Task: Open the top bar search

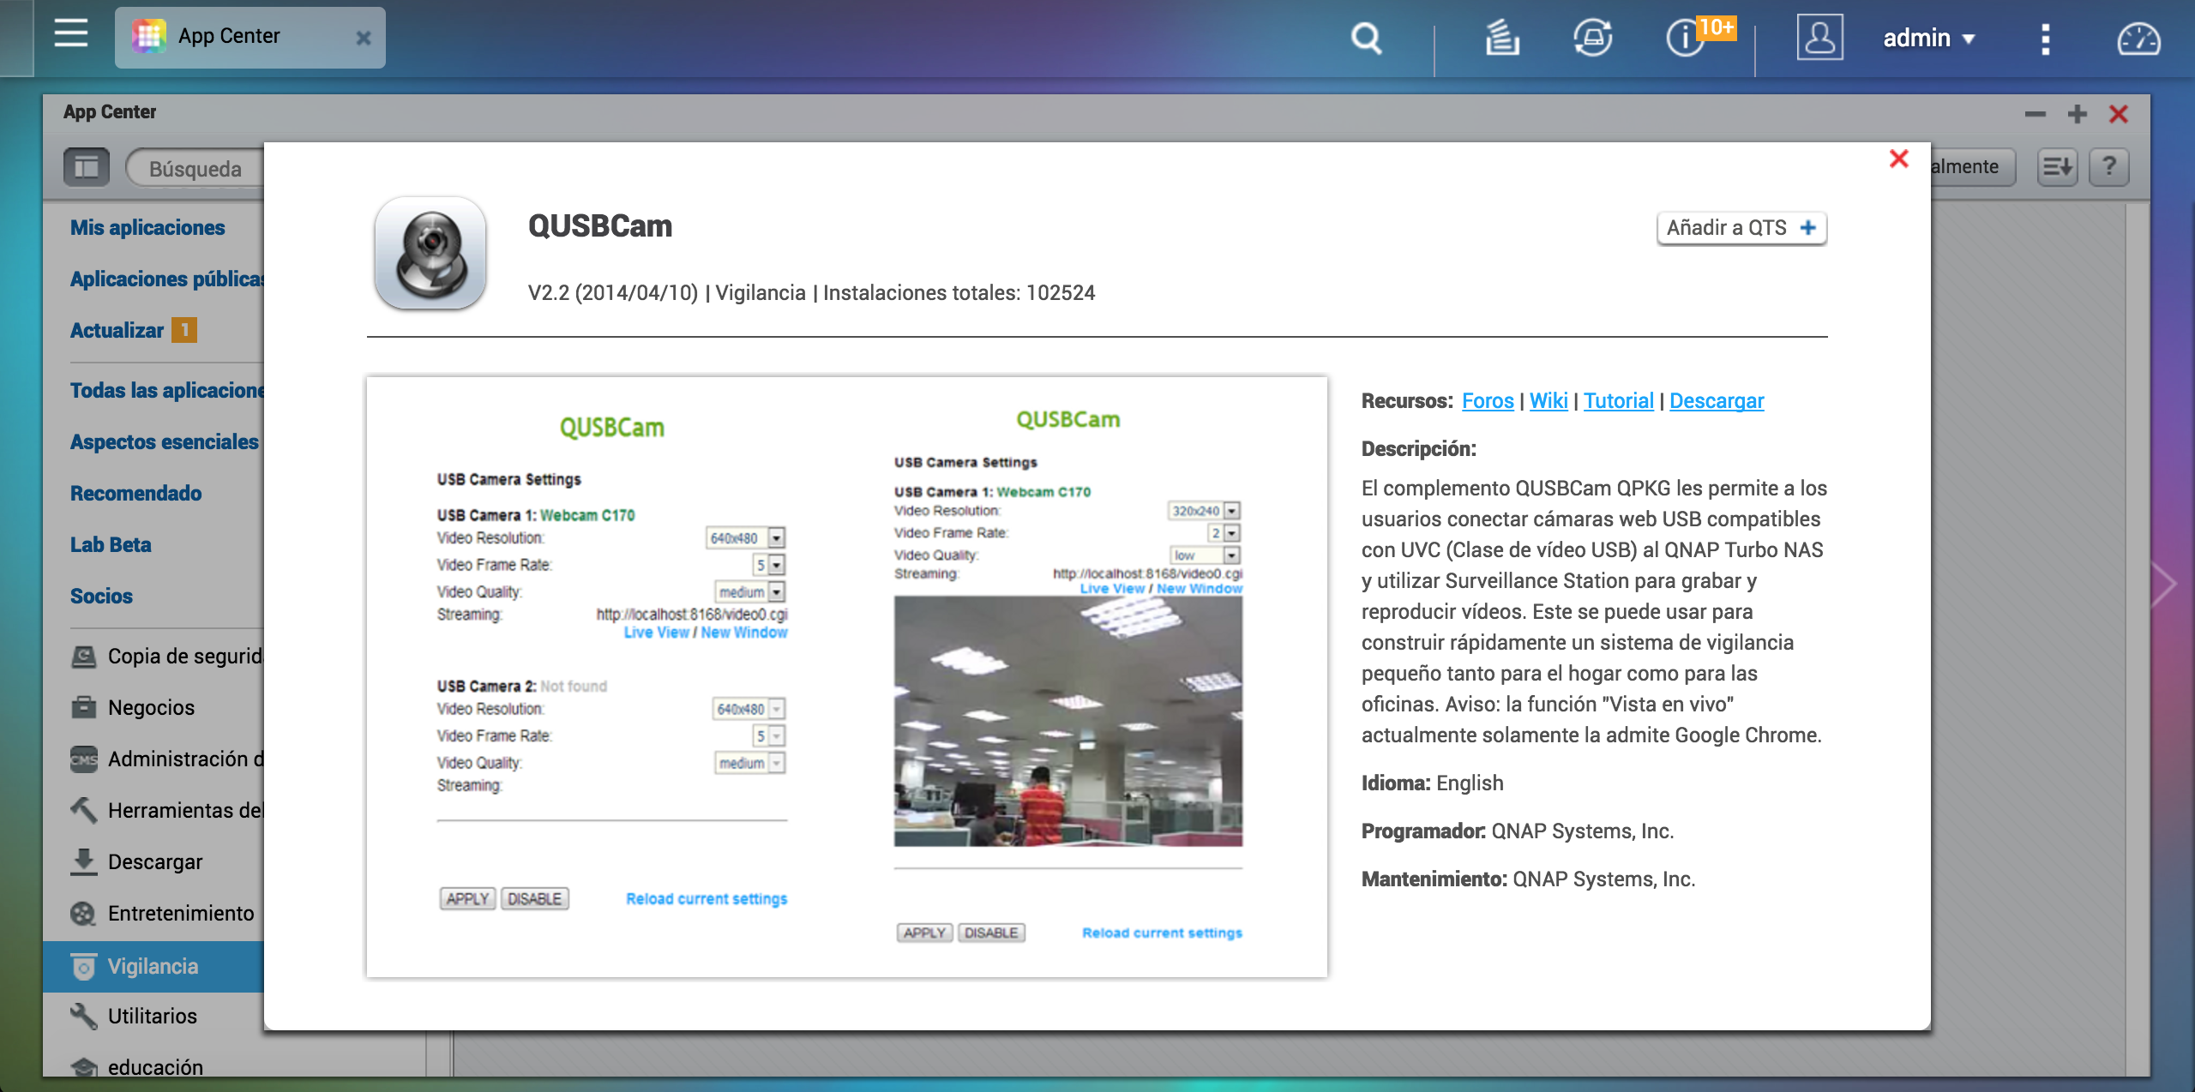Action: click(1366, 39)
